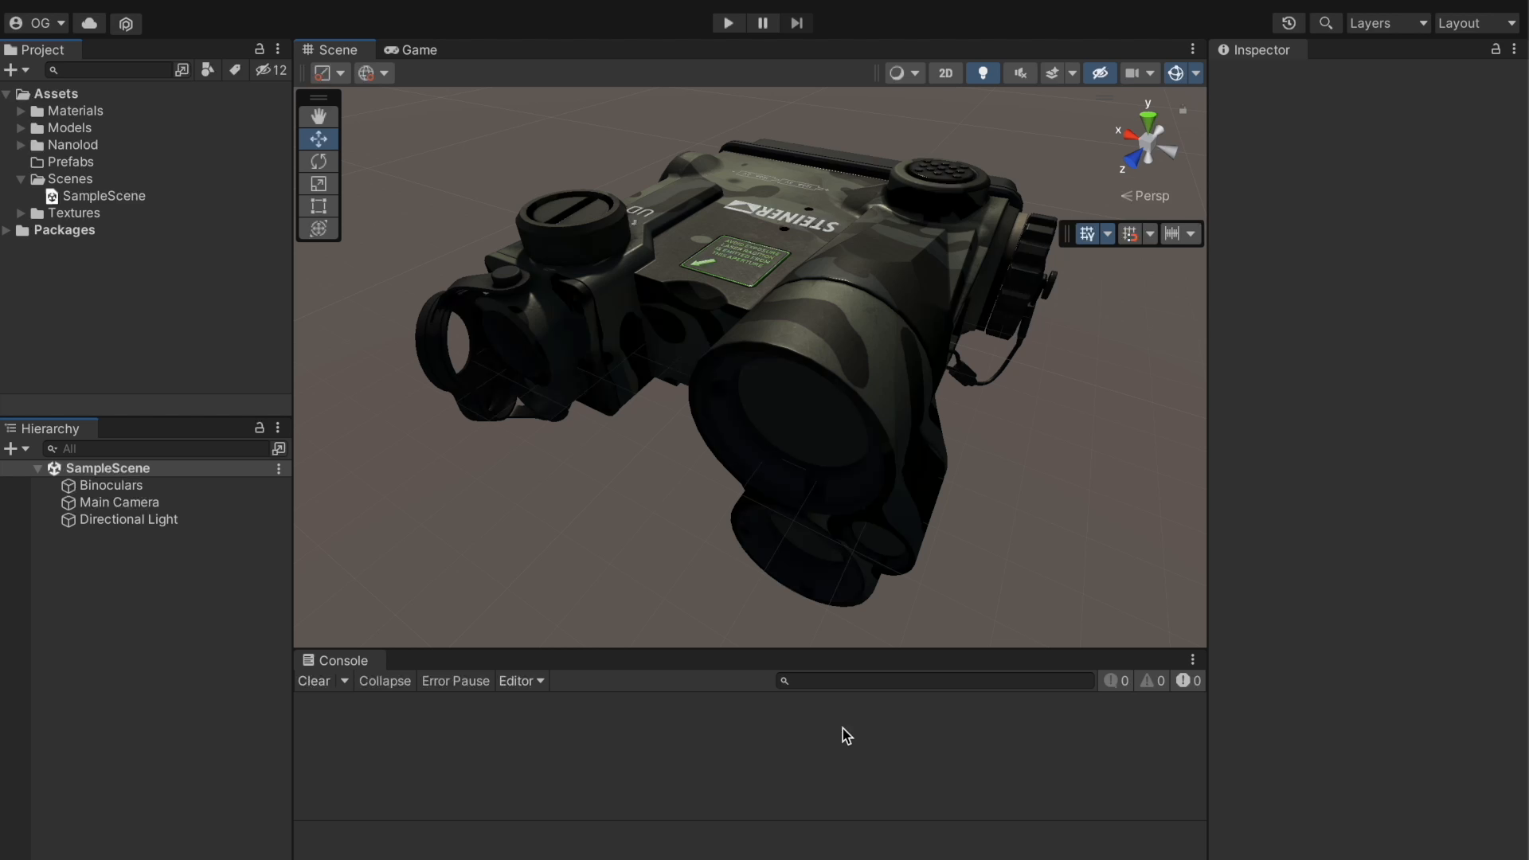Select the Rotate tool
Viewport: 1529px width, 860px height.
pyautogui.click(x=319, y=161)
